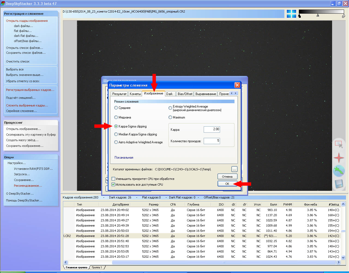Click the gray midtone gradient marker
Screen dimensions: 349x273
[318, 16]
